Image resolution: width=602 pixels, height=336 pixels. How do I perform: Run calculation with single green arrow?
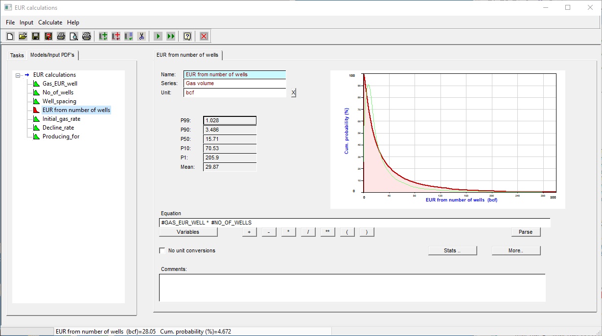click(158, 36)
